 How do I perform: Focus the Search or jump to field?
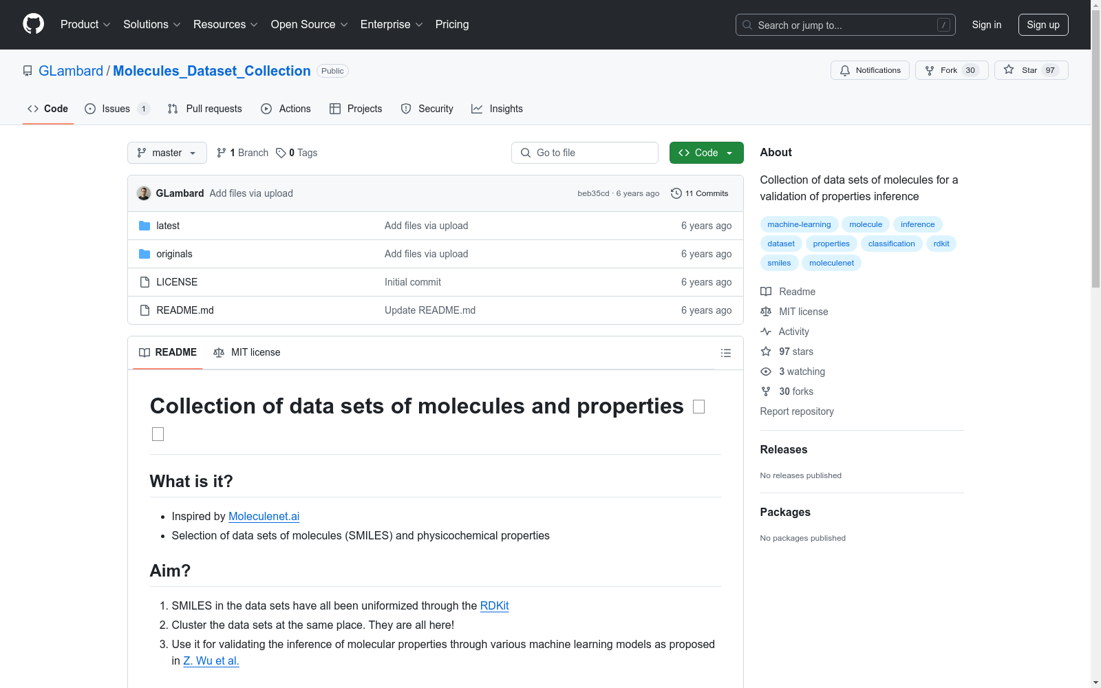point(846,25)
